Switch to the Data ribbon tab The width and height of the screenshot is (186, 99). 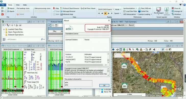25,5
